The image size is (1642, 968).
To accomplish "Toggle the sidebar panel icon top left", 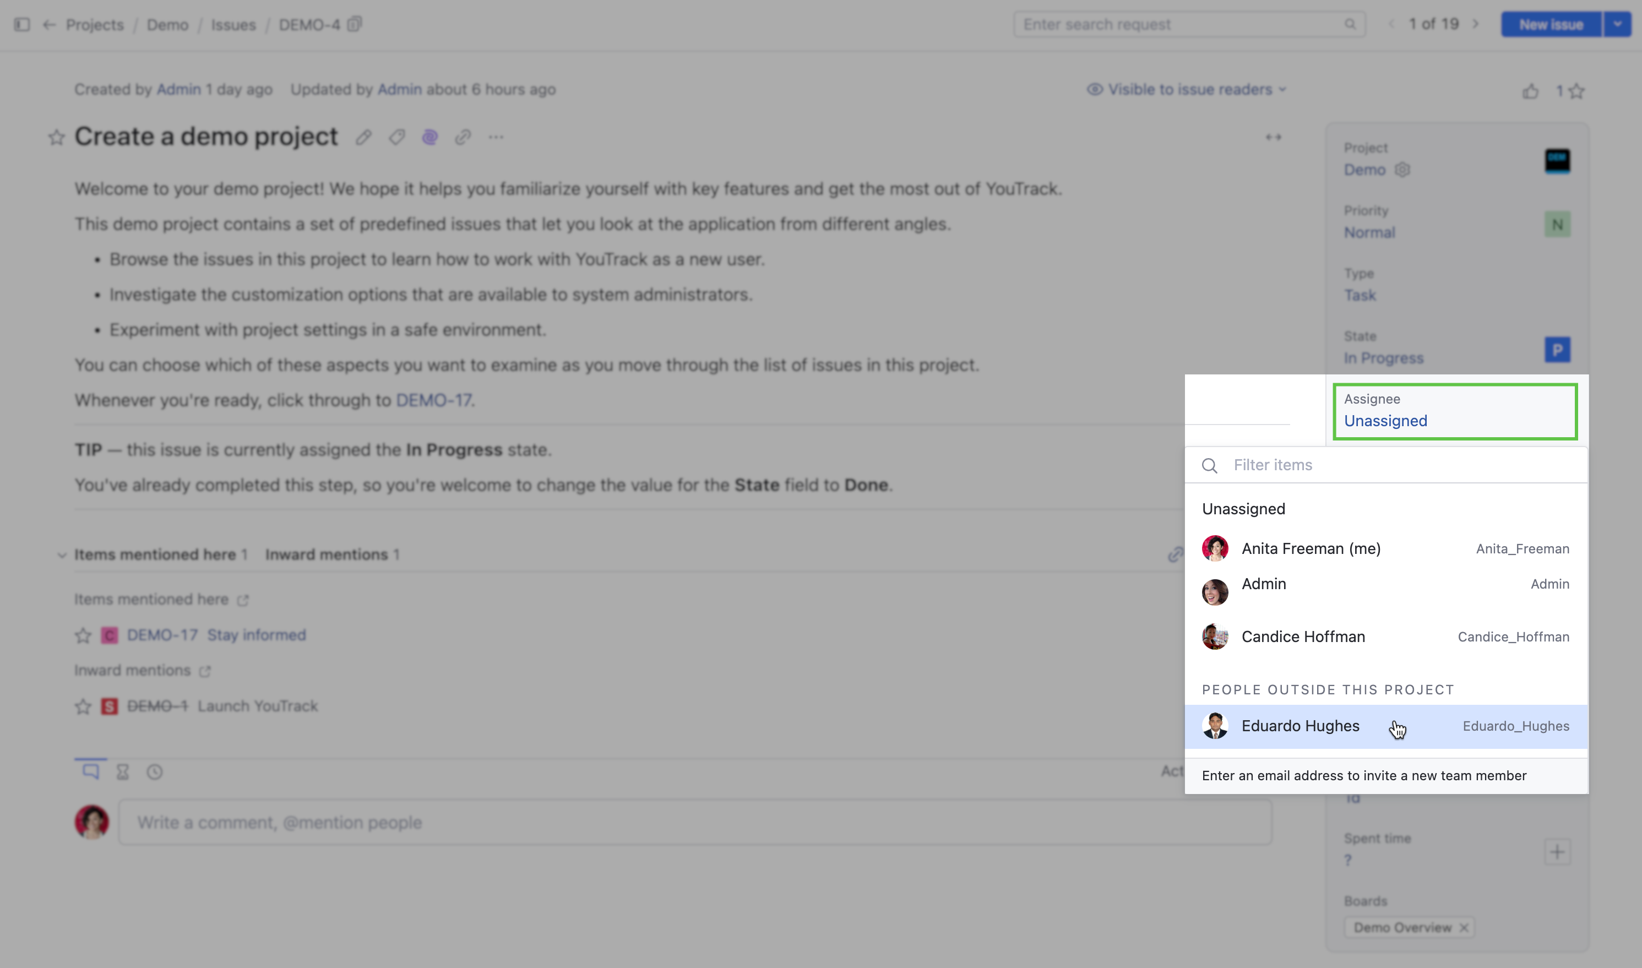I will coord(23,24).
